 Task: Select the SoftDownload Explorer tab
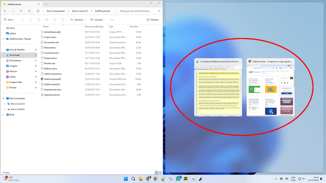21,4
